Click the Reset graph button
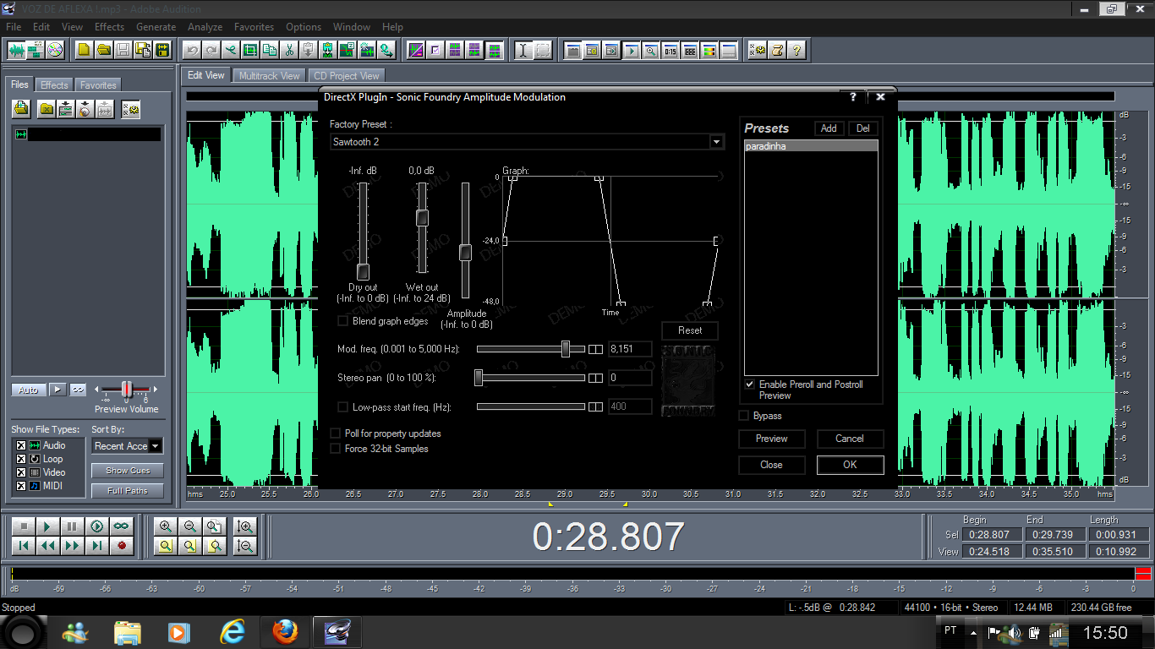Viewport: 1155px width, 649px height. click(690, 330)
